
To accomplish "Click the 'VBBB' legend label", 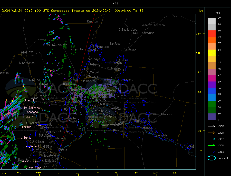I will point(221,152).
